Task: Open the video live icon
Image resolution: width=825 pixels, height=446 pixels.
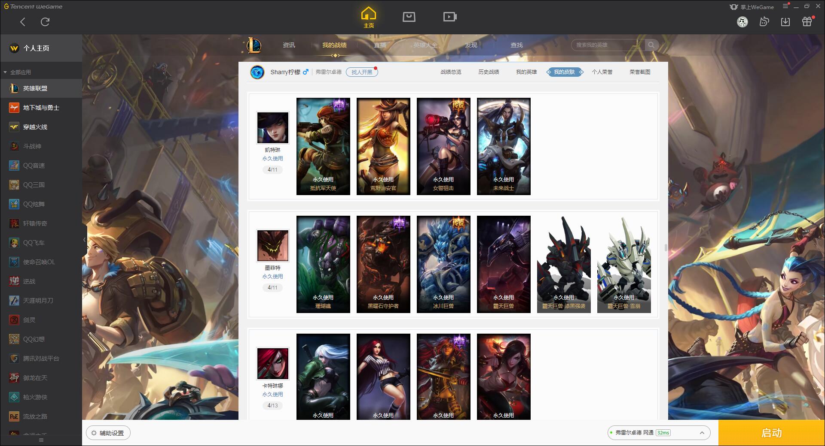Action: [450, 17]
